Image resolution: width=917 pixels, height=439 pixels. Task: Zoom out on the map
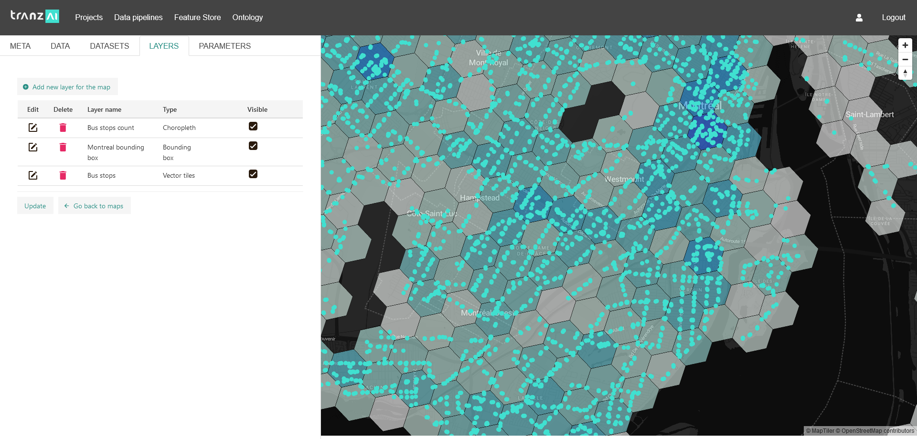tap(905, 59)
